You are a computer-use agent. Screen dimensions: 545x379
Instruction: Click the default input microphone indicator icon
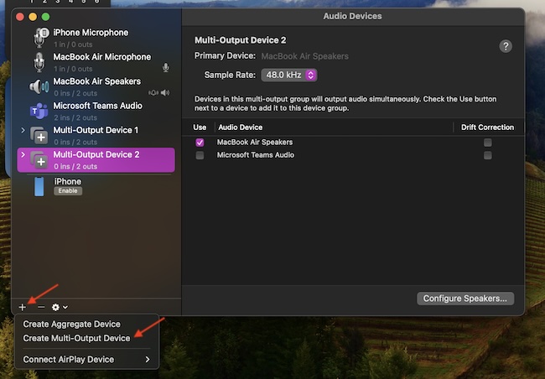tap(166, 67)
